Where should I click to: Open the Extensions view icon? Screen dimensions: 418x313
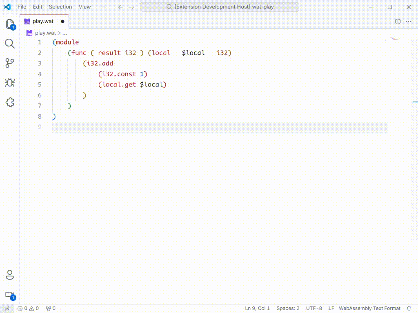[x=10, y=102]
